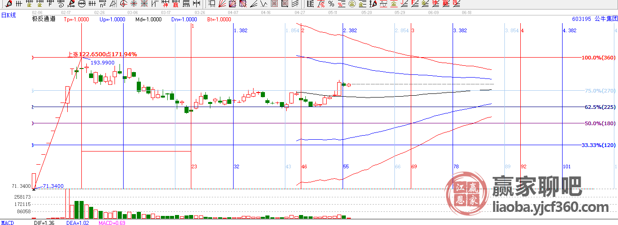618x225 pixels.
Task: Select the red 四 slanted lines tool
Action: 456,4
